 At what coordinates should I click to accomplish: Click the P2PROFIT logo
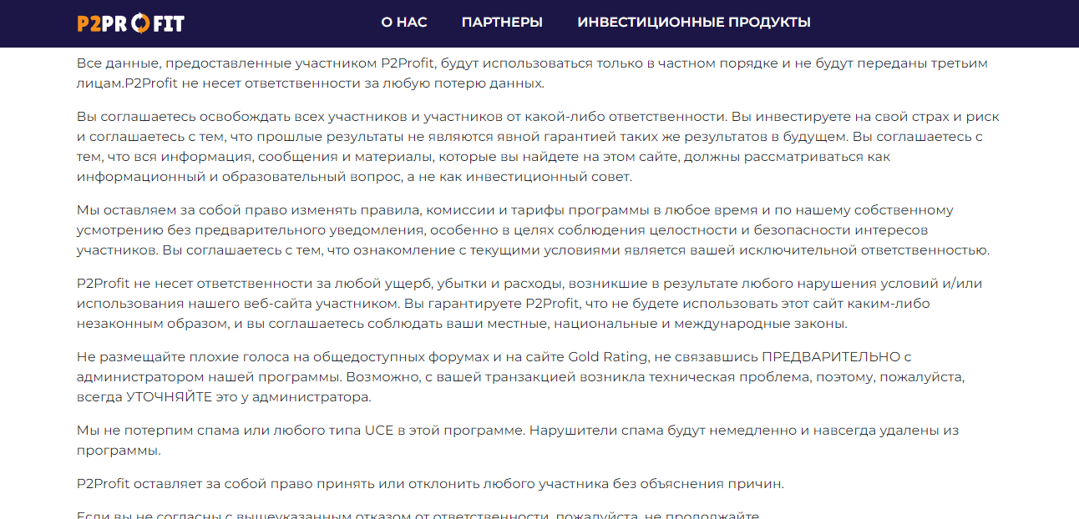[x=129, y=23]
